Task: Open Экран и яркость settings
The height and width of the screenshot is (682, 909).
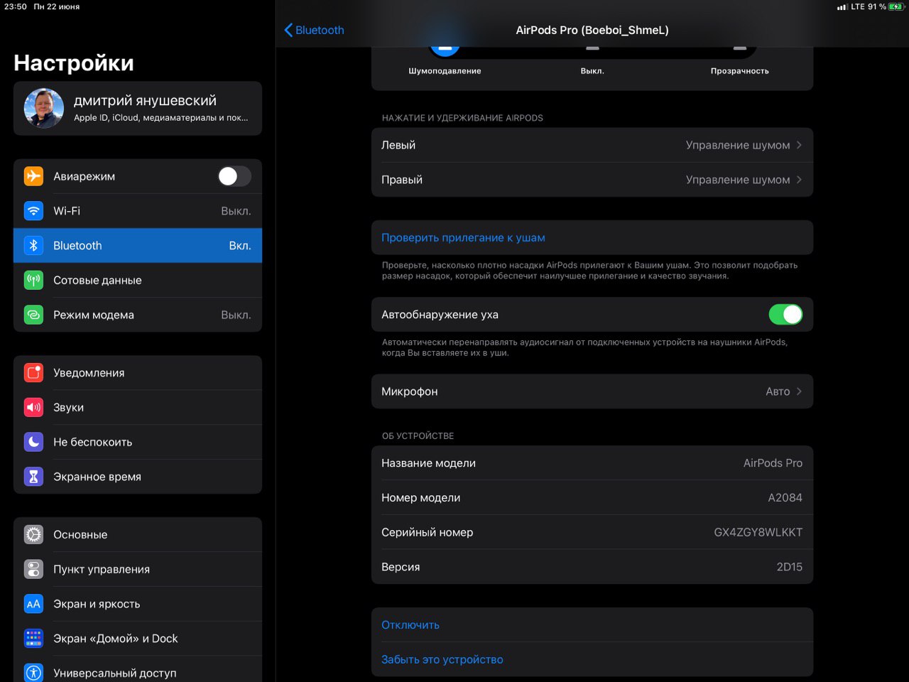Action: [x=138, y=604]
